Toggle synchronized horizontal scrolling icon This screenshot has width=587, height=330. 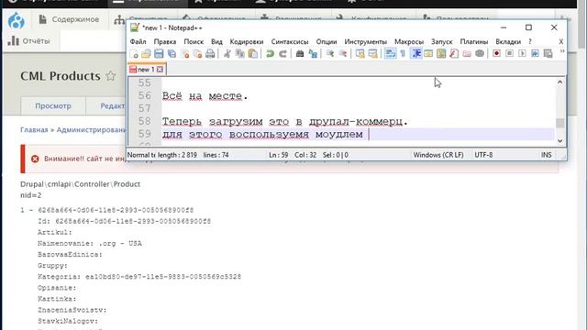[x=373, y=53]
